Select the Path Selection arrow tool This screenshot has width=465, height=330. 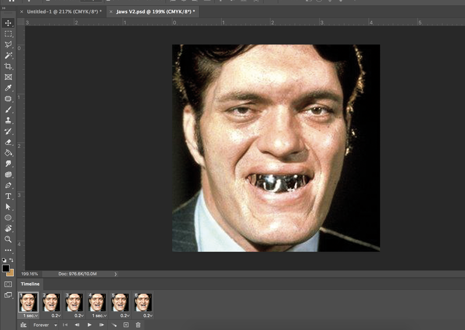8,207
